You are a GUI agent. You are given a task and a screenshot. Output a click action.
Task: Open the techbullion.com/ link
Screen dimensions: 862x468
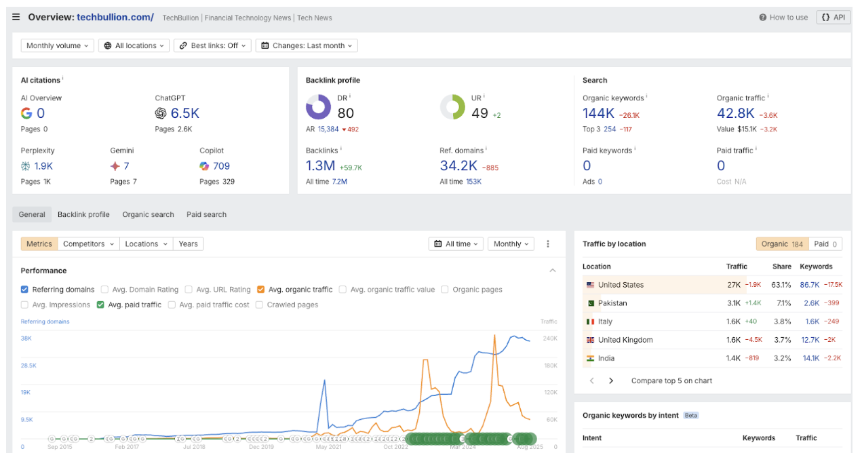pos(115,18)
